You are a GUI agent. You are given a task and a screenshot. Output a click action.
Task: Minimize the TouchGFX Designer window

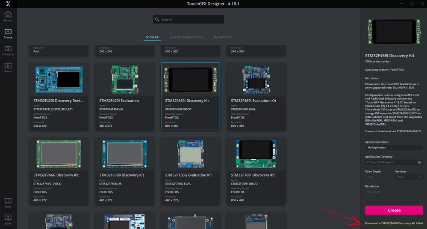pos(402,3)
